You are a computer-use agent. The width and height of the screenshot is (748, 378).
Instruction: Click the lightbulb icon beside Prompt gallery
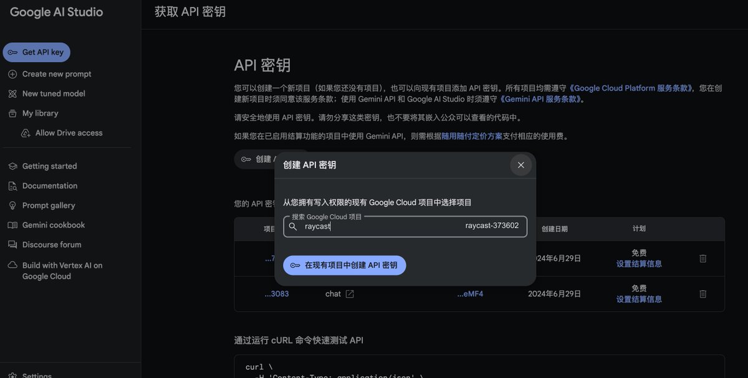click(12, 206)
